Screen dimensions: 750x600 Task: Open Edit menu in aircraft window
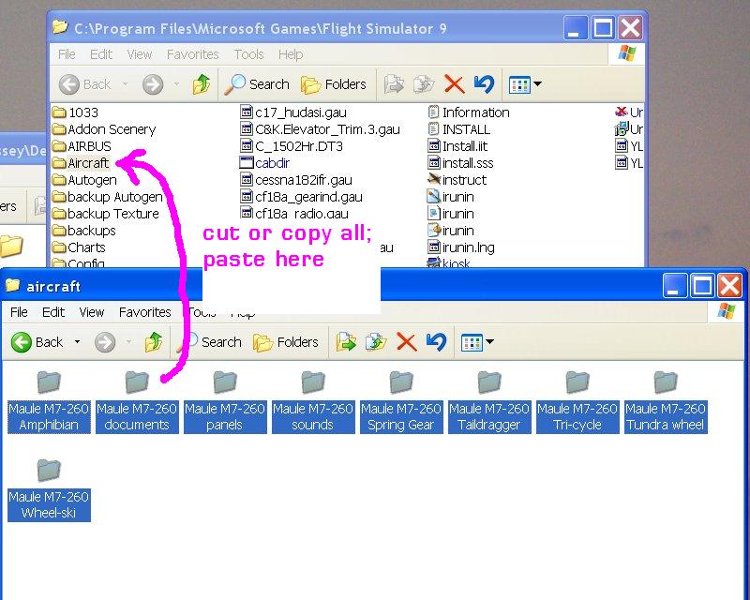pyautogui.click(x=53, y=312)
